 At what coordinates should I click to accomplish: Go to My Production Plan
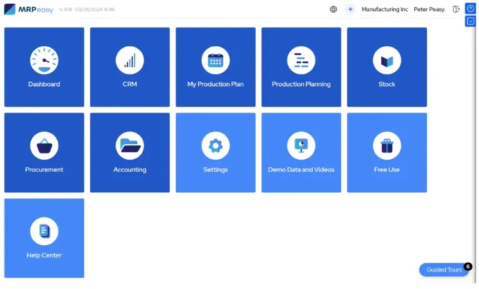215,67
